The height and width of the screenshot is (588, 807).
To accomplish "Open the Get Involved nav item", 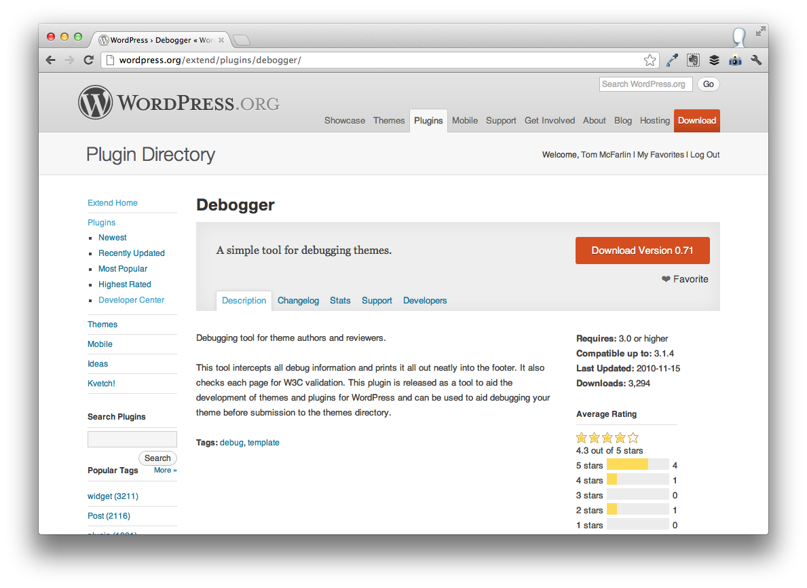I will (550, 120).
